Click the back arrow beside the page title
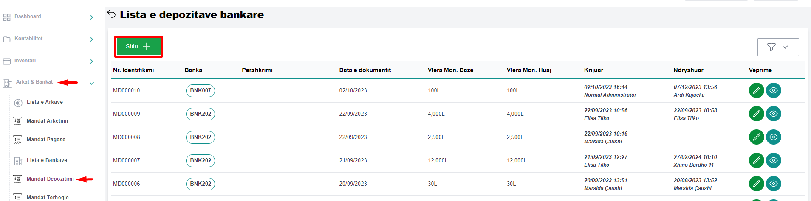The width and height of the screenshot is (811, 201). tap(111, 14)
